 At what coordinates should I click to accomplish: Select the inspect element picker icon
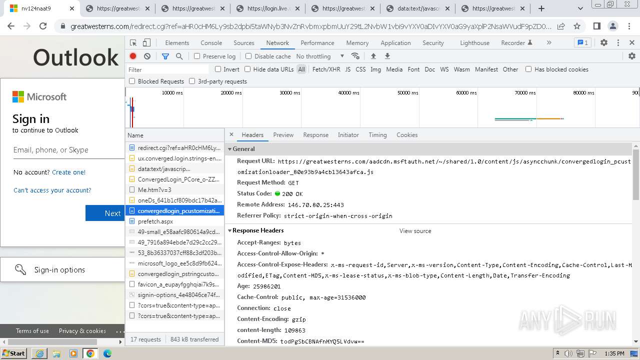(x=133, y=43)
